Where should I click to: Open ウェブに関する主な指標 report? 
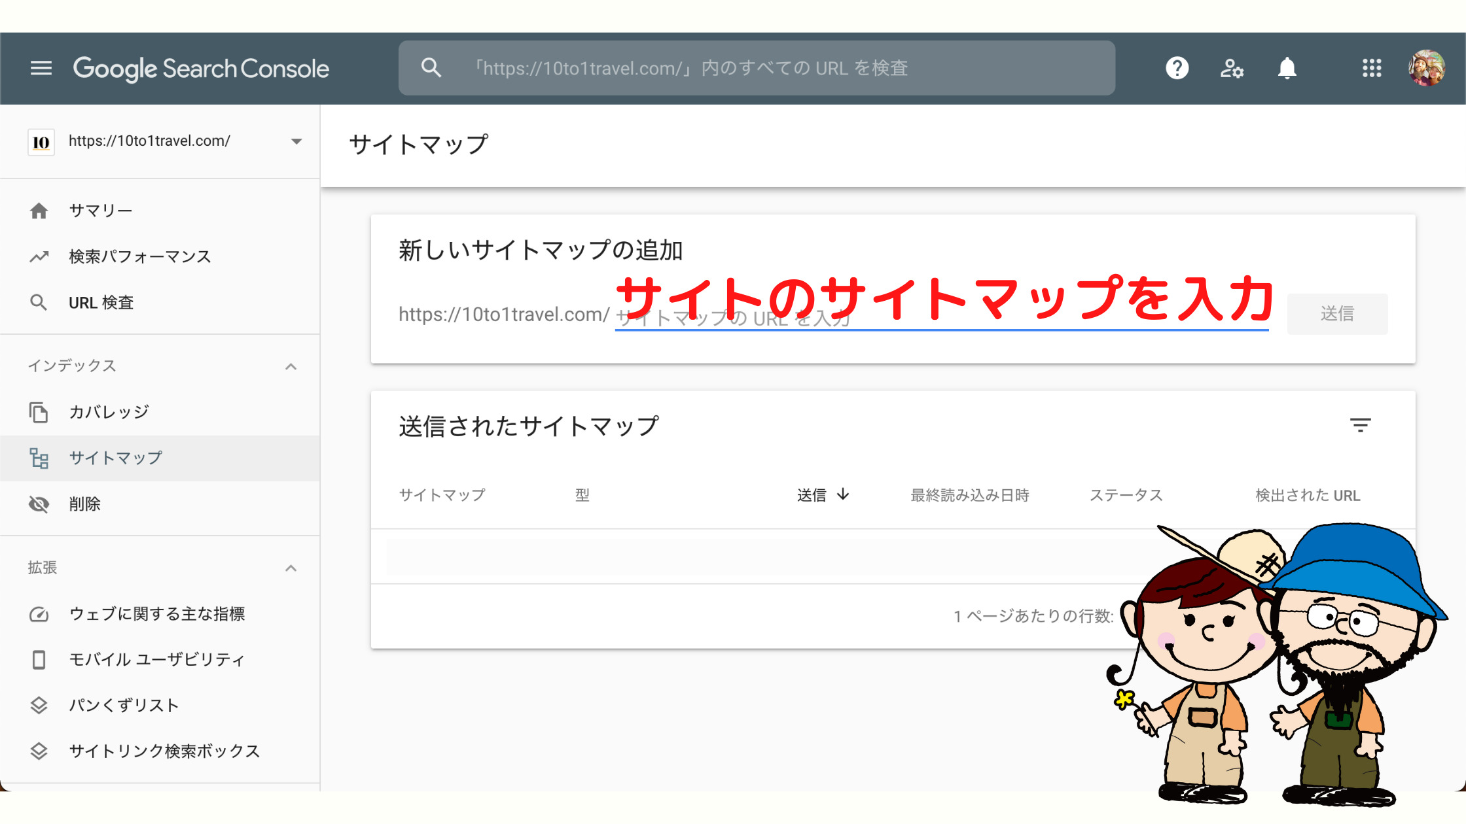[160, 614]
